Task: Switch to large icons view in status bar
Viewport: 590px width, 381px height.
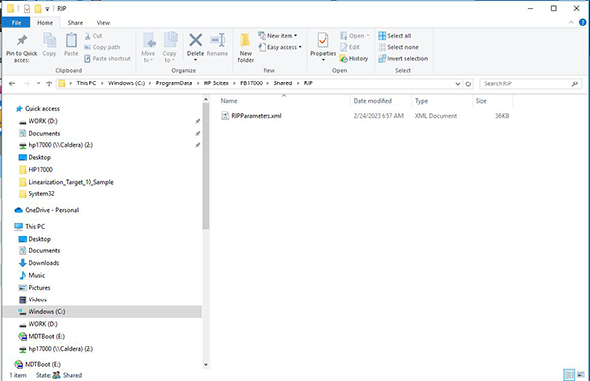Action: (x=581, y=374)
